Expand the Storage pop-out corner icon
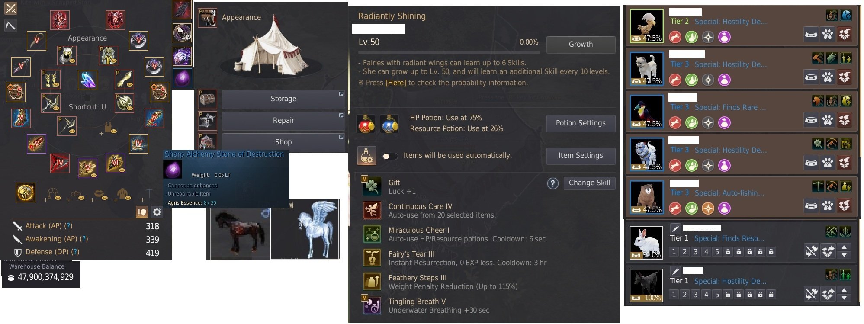The width and height of the screenshot is (864, 324). coord(341,94)
